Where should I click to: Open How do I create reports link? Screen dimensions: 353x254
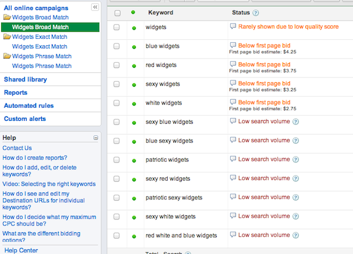coord(35,158)
